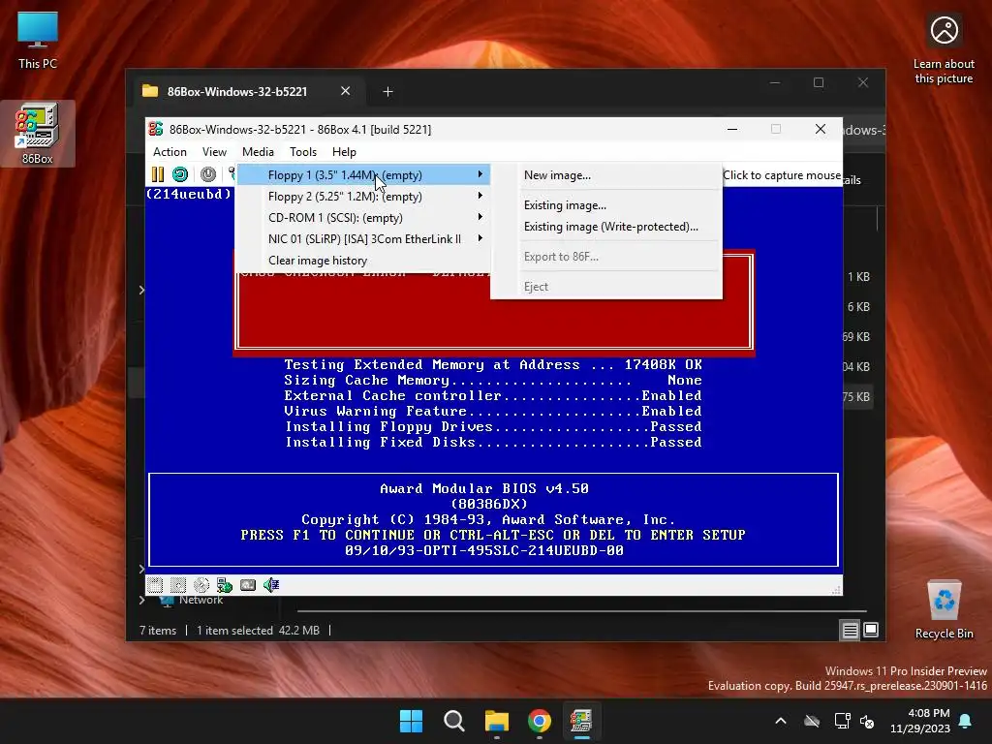The image size is (992, 744).
Task: Select Network in Explorer's navigation pane
Action: coord(201,600)
